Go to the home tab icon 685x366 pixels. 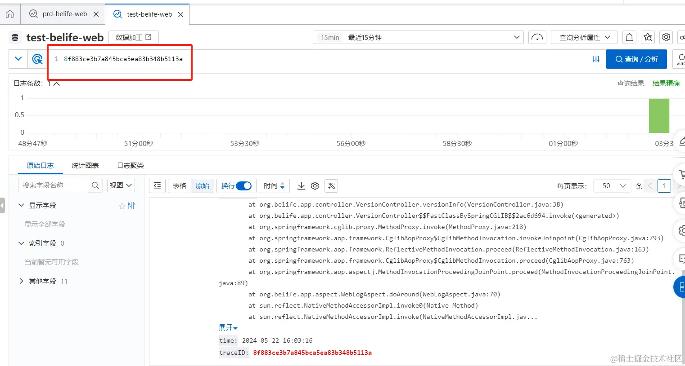click(10, 14)
